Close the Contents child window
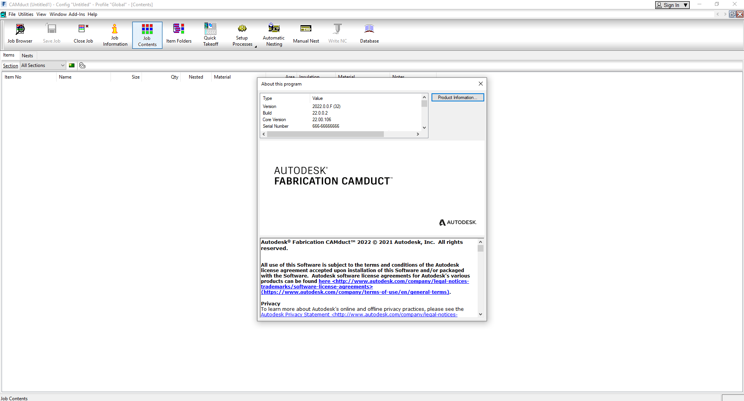The height and width of the screenshot is (401, 744). 740,14
